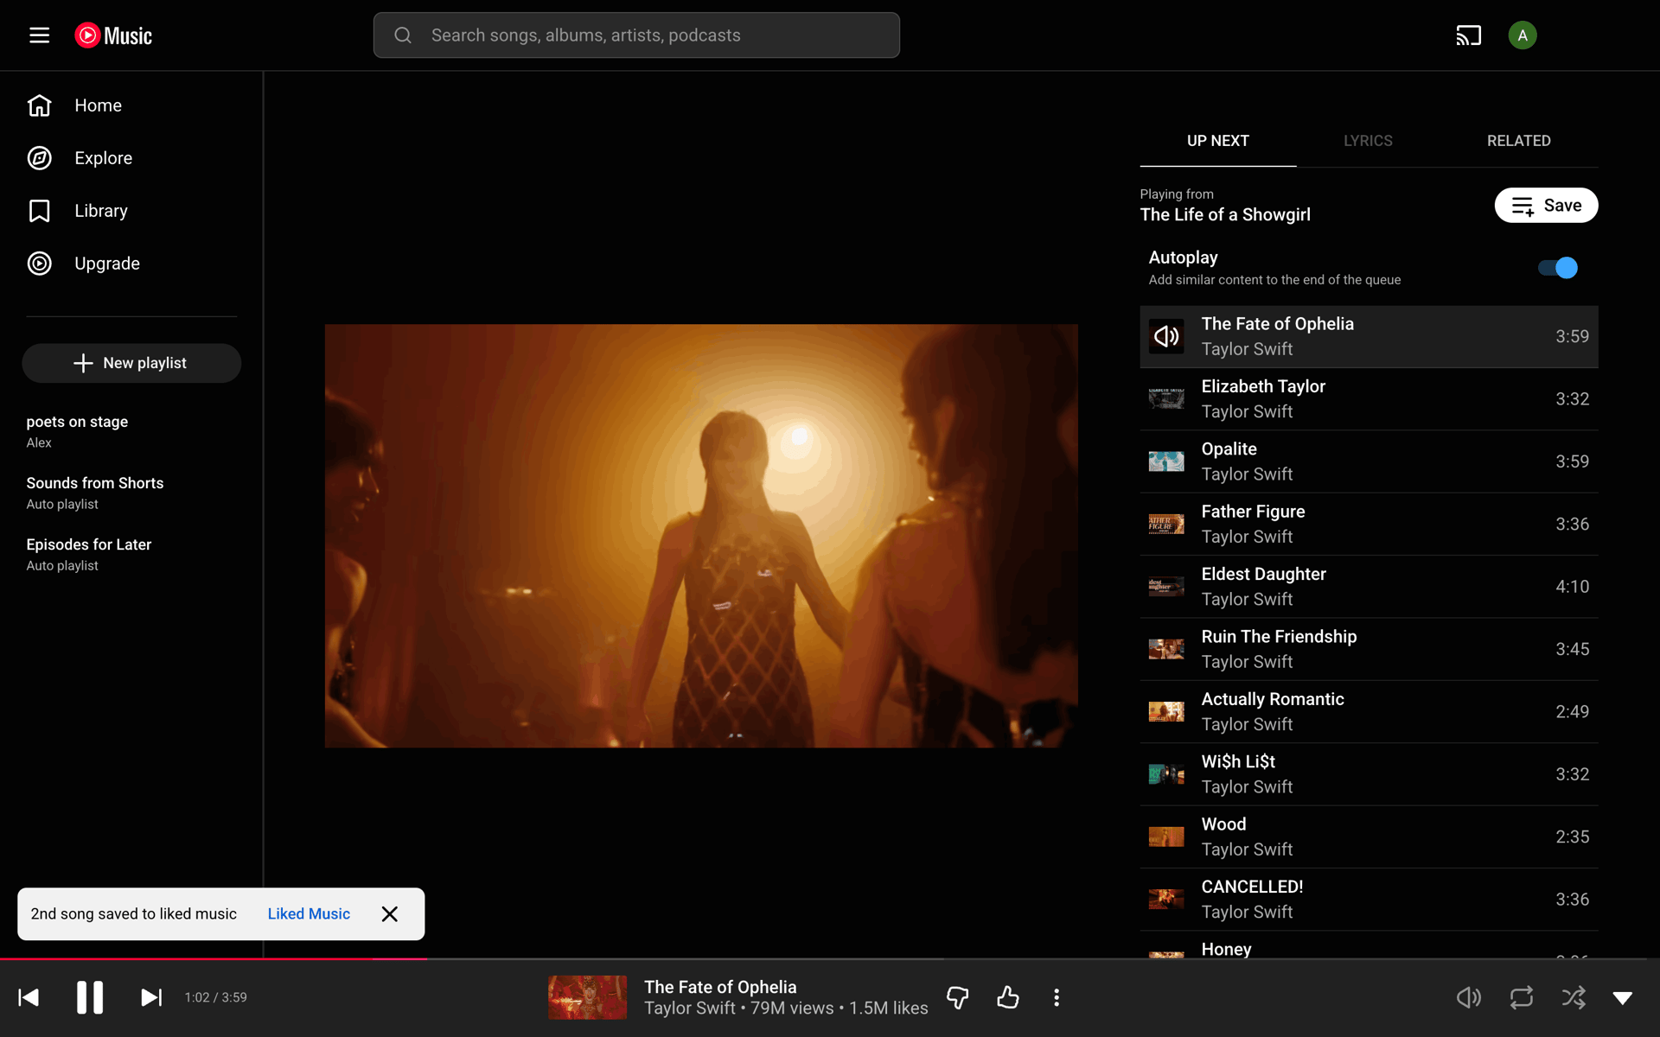Switch to the RELATED tab
The width and height of the screenshot is (1660, 1037).
[1518, 141]
